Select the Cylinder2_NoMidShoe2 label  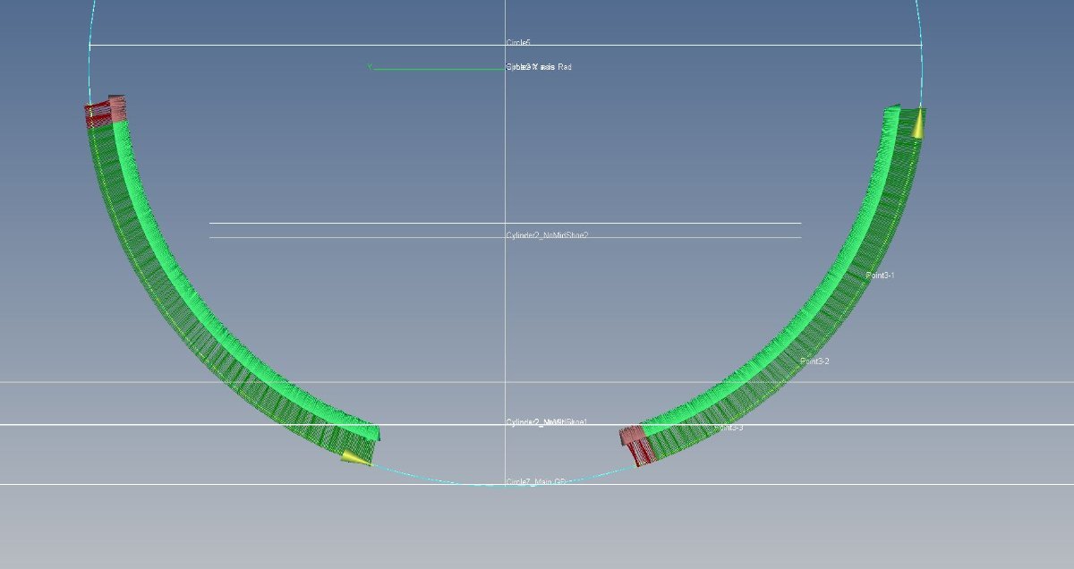click(547, 235)
